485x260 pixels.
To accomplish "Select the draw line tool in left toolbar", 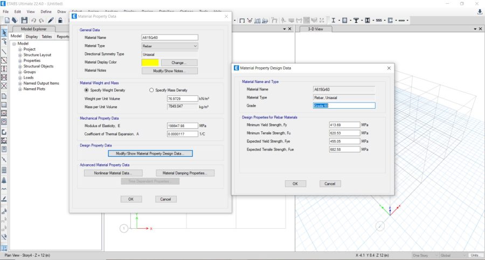I will click(x=4, y=52).
